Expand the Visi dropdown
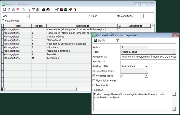Screen dimensions: 180x115 27,16
